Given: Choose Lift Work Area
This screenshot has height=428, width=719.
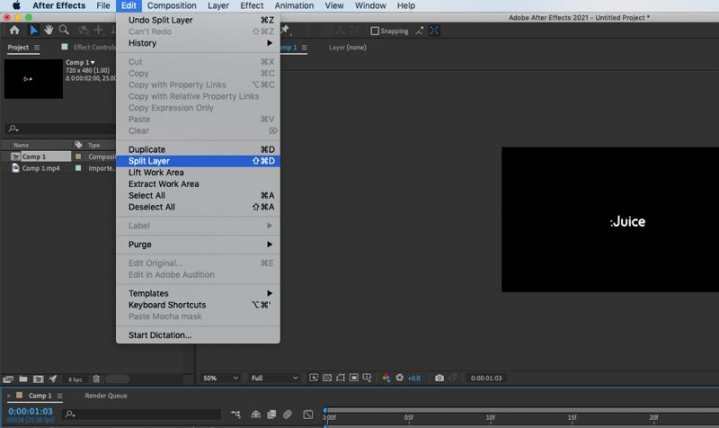Looking at the screenshot, I should coord(198,173).
